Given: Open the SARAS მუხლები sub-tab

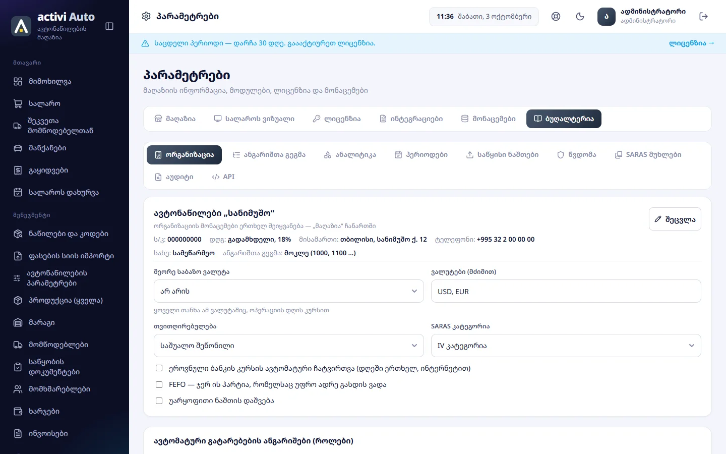Looking at the screenshot, I should click(x=648, y=155).
